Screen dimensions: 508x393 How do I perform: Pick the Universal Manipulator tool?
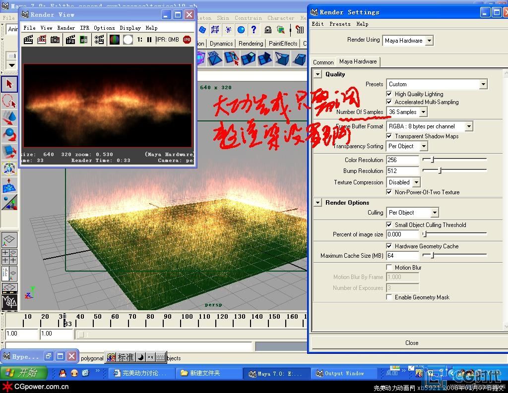9,168
